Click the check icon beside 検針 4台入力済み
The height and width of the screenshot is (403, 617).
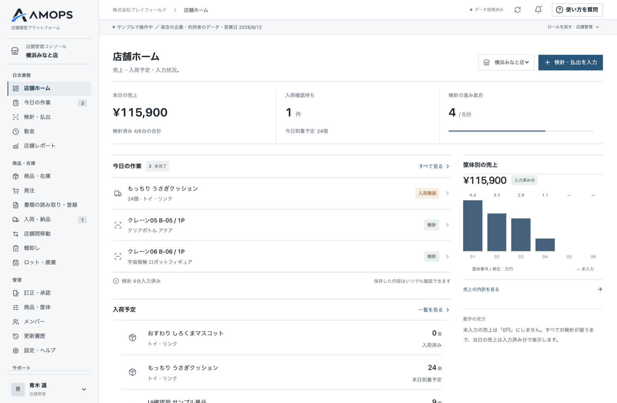[116, 281]
